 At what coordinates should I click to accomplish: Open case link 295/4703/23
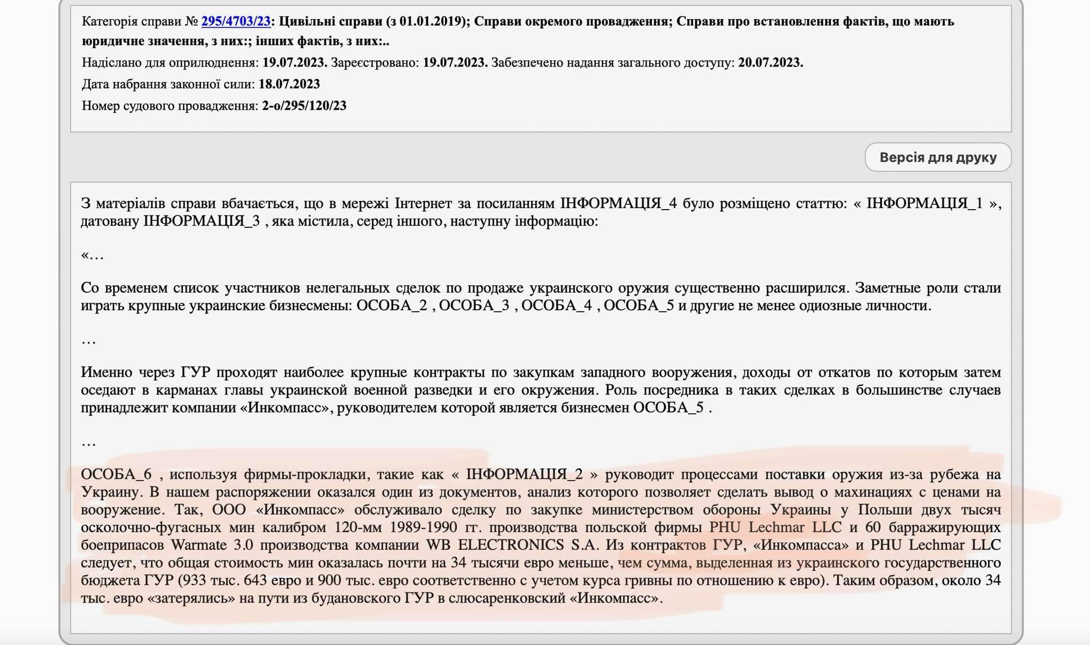coord(236,21)
